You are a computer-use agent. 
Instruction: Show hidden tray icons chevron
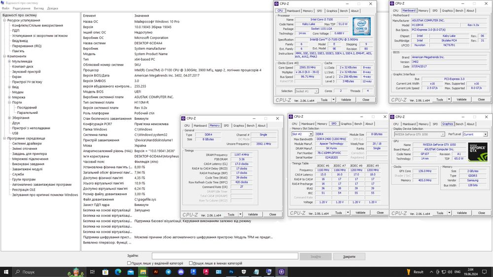[x=431, y=272]
